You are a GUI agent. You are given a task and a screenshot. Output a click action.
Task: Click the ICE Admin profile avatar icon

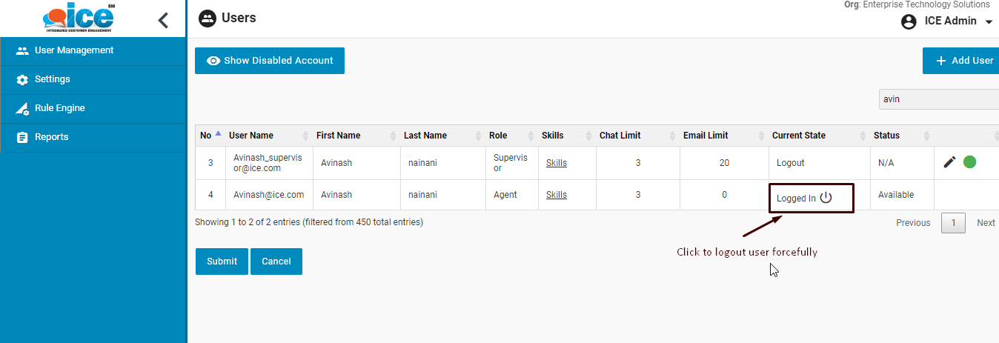(x=909, y=21)
